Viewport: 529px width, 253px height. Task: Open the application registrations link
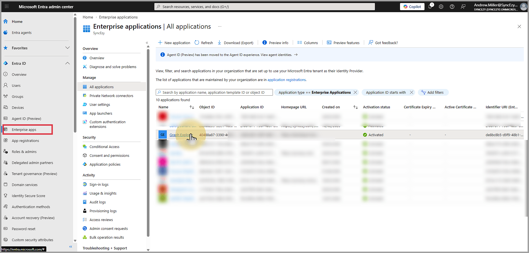286,80
